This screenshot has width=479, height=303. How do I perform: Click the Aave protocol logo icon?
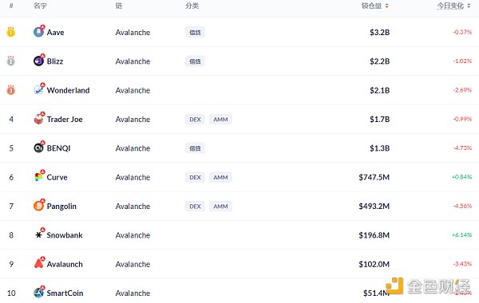point(38,32)
